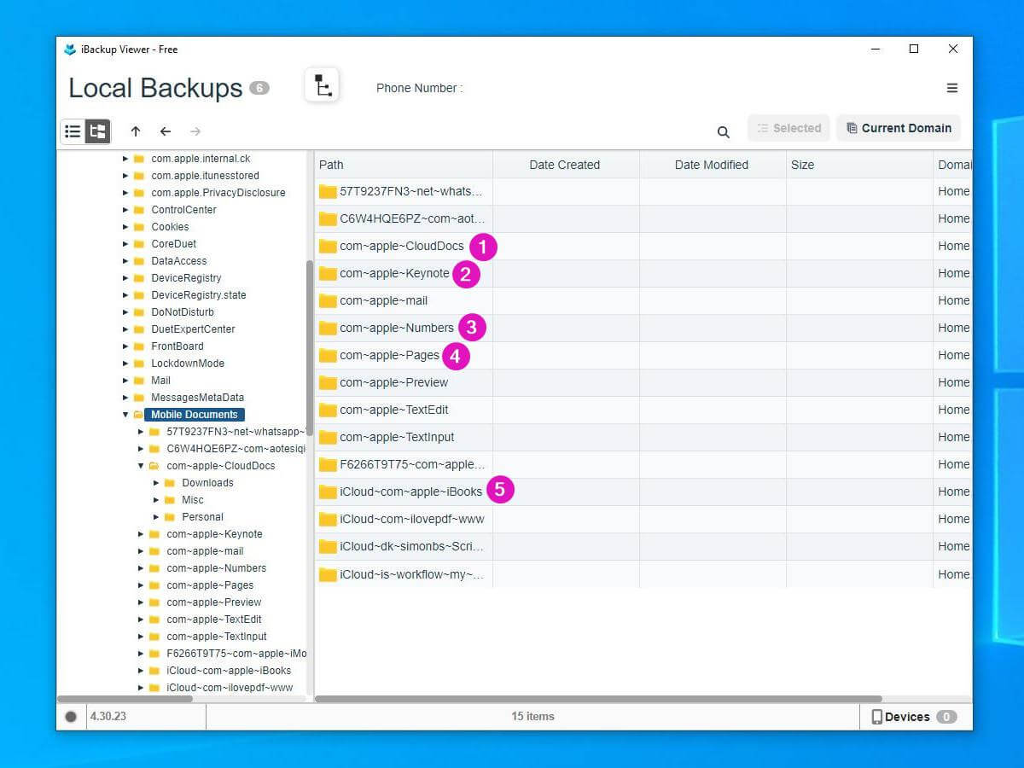Click com~apple~Numbers folder icon in list
The width and height of the screenshot is (1024, 768).
tap(328, 328)
